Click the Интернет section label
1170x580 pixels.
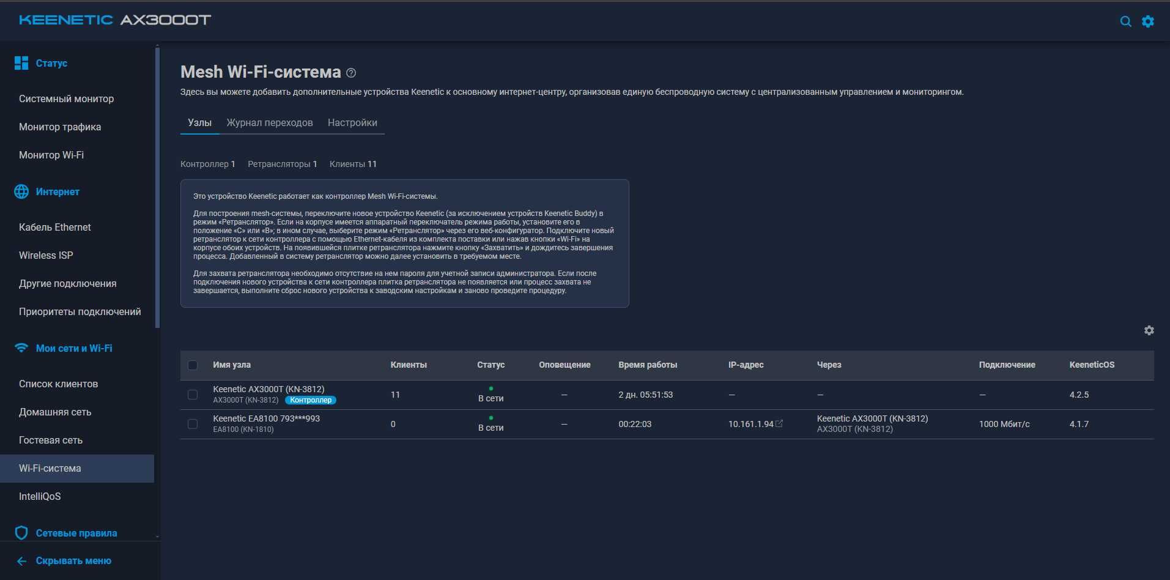click(57, 191)
